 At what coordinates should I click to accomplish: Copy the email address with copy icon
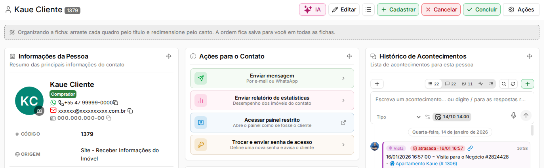[130, 111]
